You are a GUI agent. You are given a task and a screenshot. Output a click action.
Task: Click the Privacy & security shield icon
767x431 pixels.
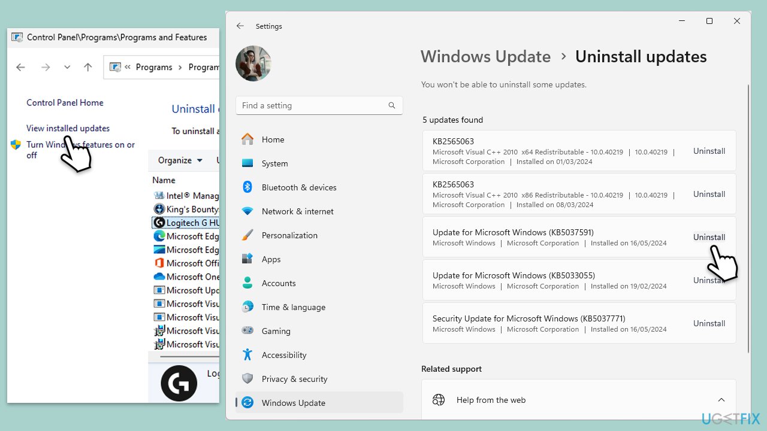(247, 379)
